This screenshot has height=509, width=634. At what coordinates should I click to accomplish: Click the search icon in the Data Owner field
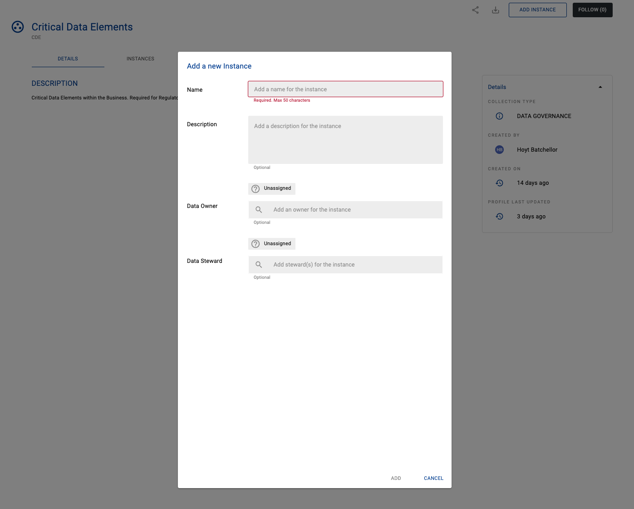pos(259,209)
